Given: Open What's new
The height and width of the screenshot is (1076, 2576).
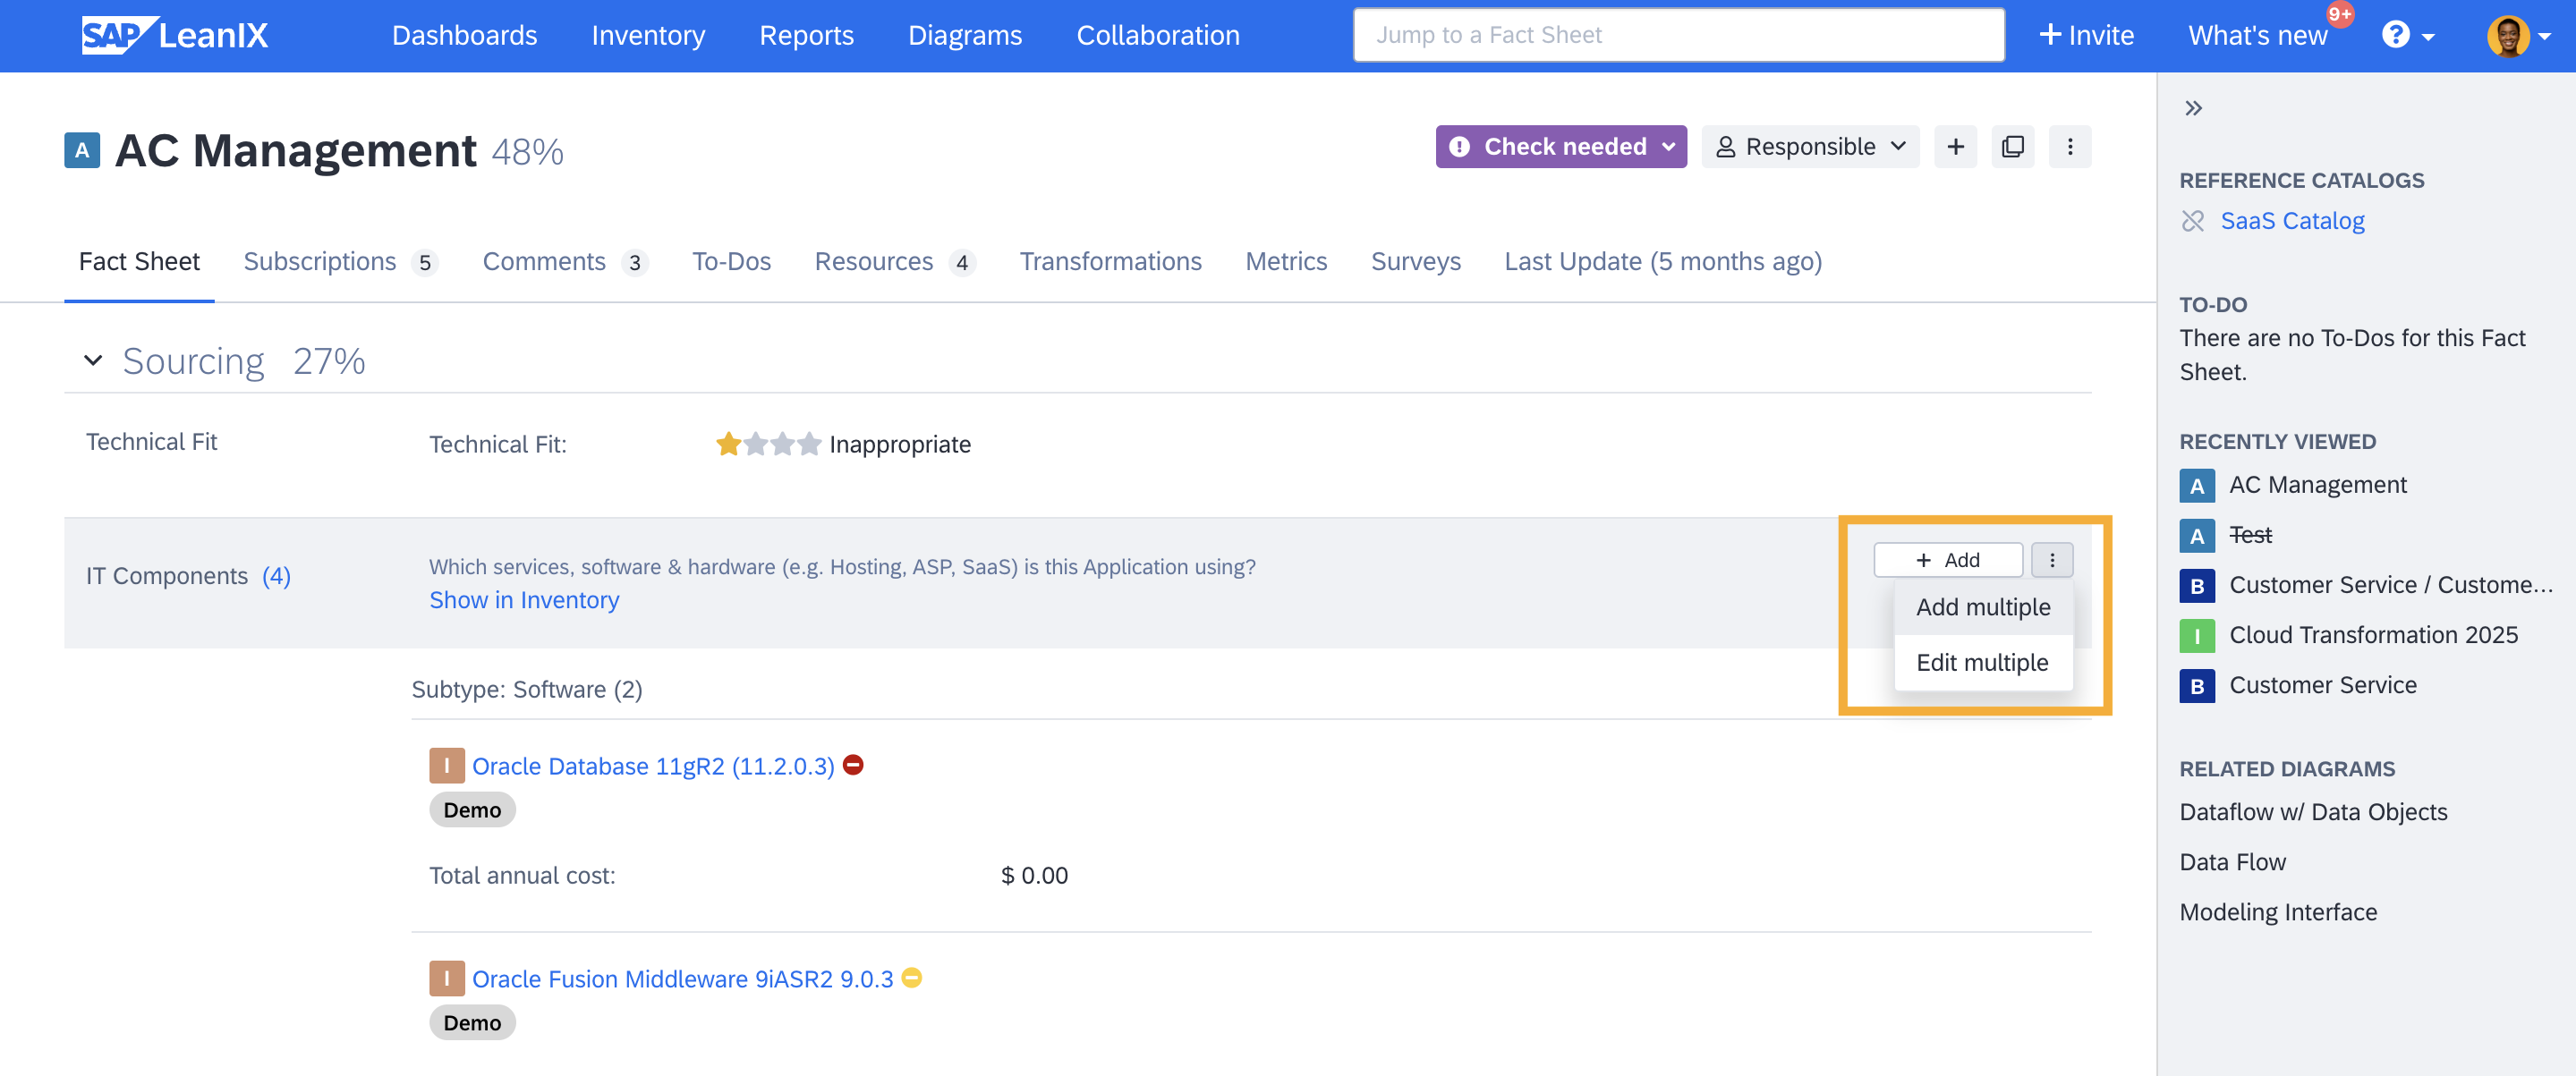Looking at the screenshot, I should pos(2258,35).
